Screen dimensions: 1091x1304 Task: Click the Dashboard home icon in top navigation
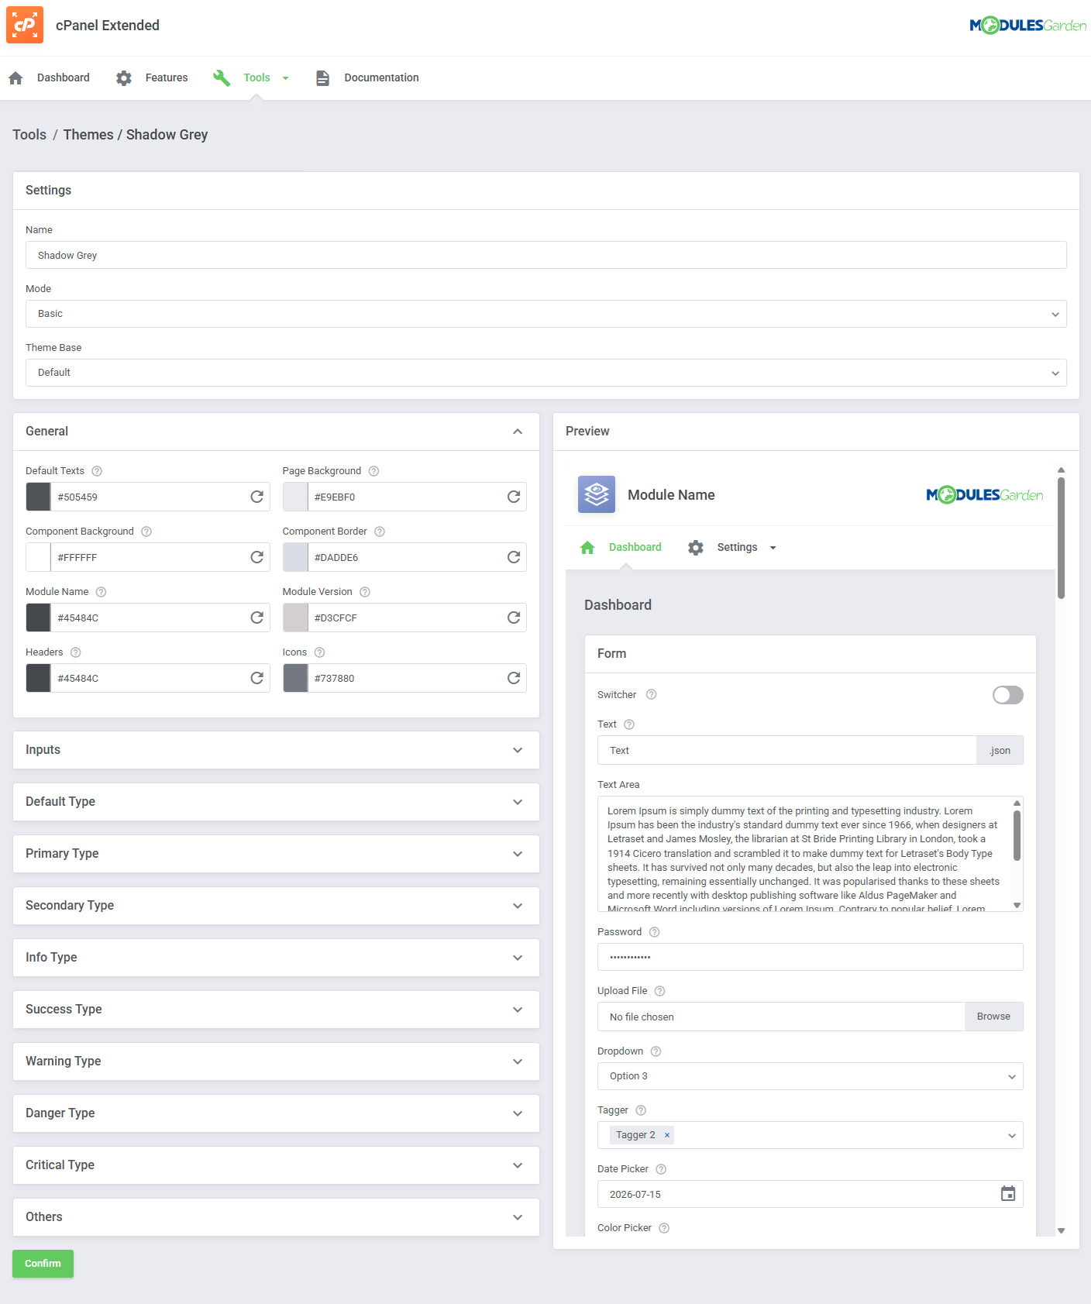click(x=15, y=78)
